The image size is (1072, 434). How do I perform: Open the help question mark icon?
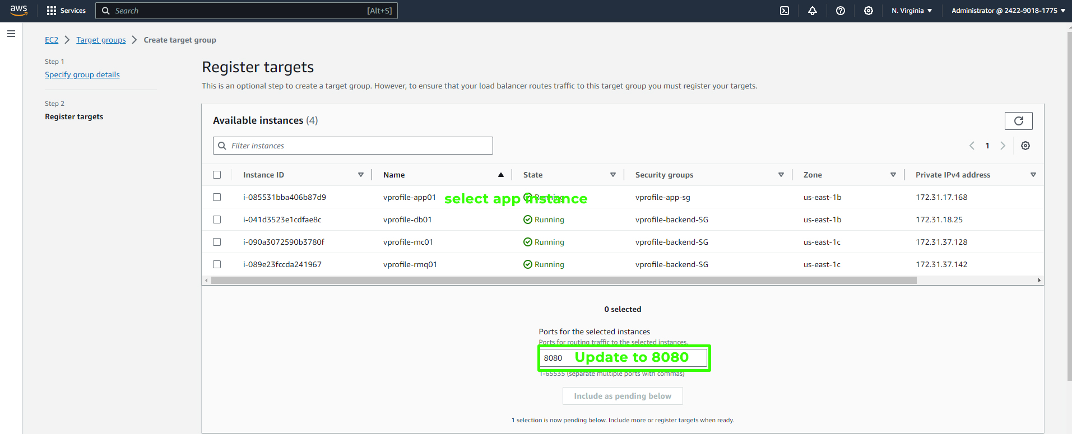coord(841,11)
